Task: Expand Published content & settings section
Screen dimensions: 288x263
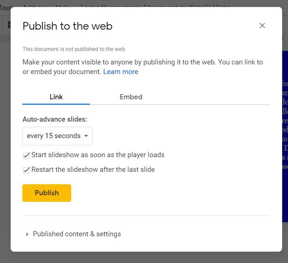Action: (77, 234)
